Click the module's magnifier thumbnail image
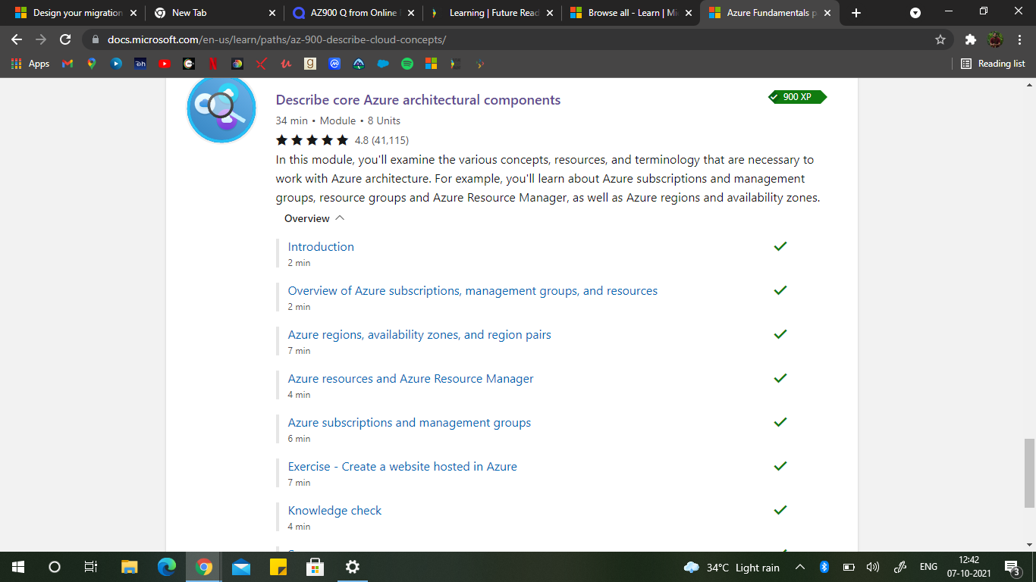The width and height of the screenshot is (1036, 582). point(221,108)
